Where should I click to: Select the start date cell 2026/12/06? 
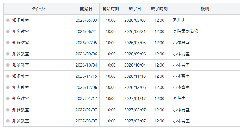coord(86,87)
